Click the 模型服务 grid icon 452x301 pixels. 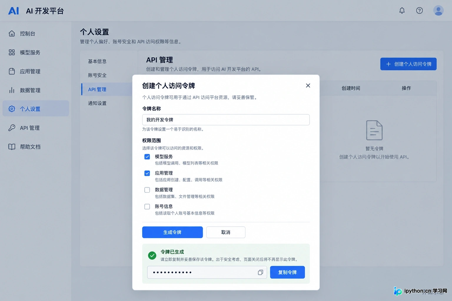click(x=12, y=52)
